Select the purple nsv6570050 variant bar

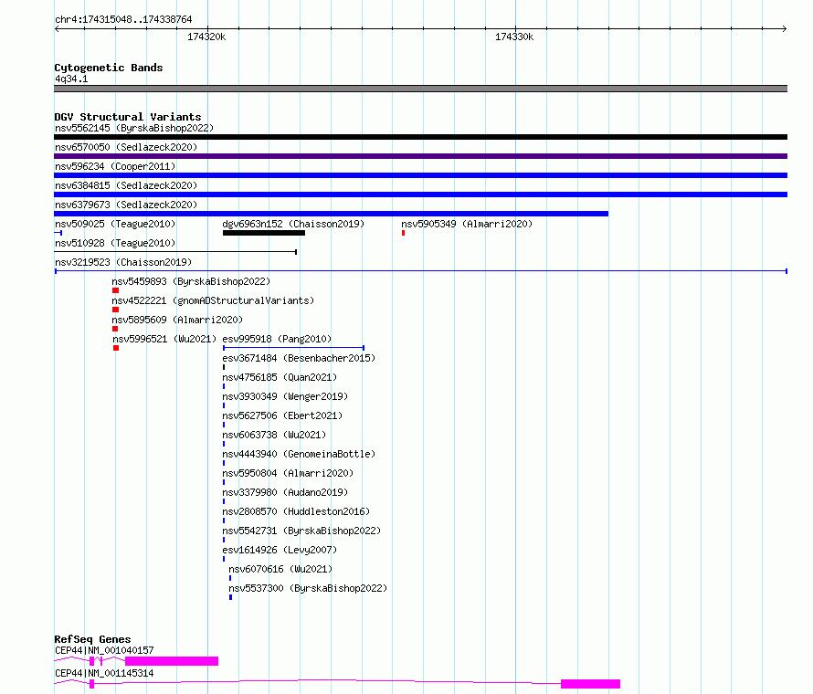420,156
